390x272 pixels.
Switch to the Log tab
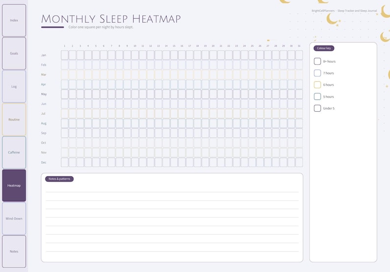coord(14,86)
